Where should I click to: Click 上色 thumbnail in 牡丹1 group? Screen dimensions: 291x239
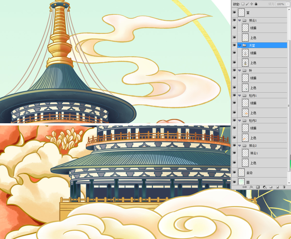(245, 113)
